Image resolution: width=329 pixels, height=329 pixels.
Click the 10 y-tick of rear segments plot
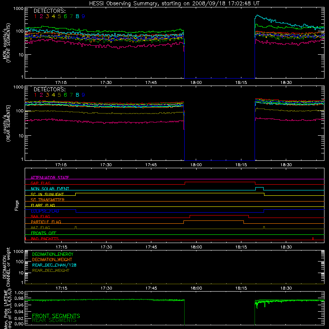21,136
